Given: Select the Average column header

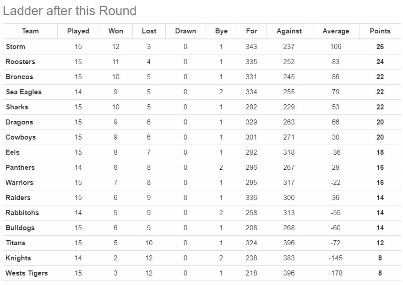Looking at the screenshot, I should [x=336, y=31].
